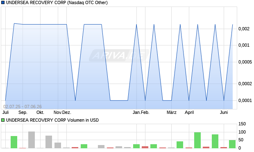Click the Sep. month label
Image resolution: width=254 pixels, height=152 pixels.
23,112
